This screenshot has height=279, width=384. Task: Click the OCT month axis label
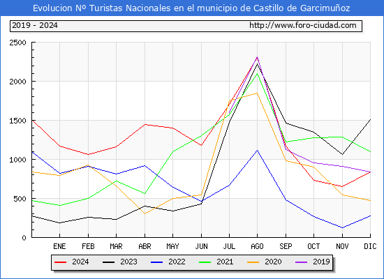pos(313,246)
